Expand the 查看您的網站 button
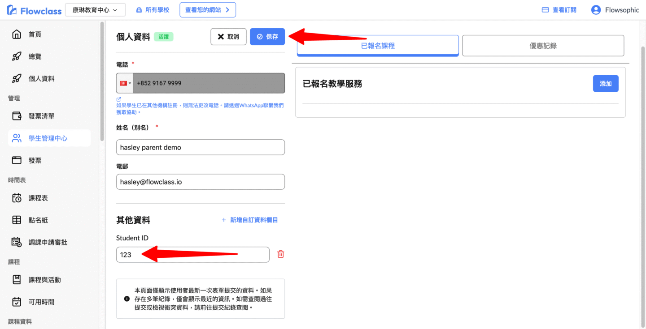The image size is (646, 329). [x=208, y=10]
